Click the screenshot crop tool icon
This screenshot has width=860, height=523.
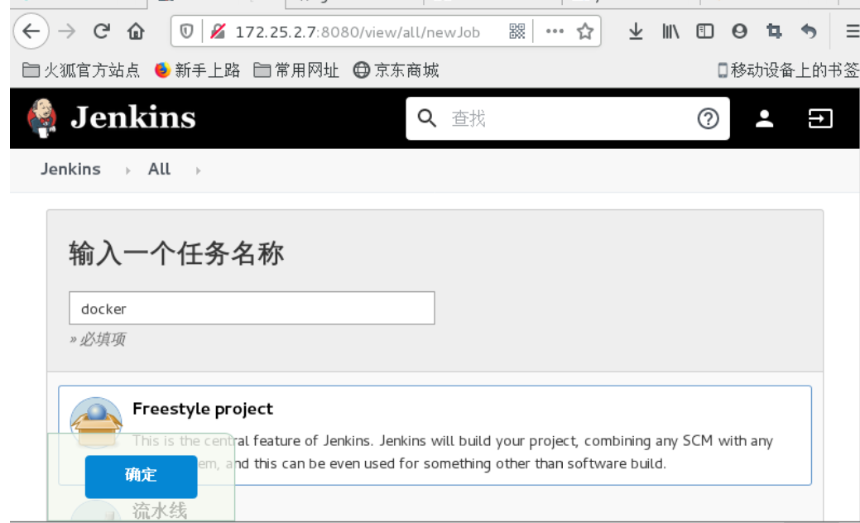(774, 31)
